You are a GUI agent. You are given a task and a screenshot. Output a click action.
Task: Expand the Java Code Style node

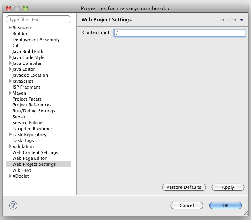point(10,57)
